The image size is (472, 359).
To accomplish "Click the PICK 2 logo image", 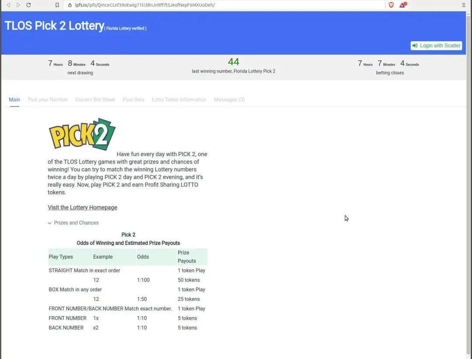I will 82,134.
